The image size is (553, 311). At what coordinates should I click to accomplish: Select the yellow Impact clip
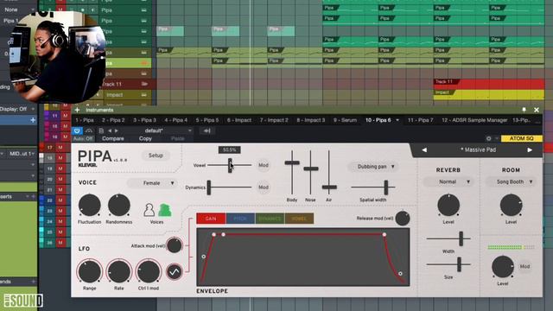click(x=488, y=94)
